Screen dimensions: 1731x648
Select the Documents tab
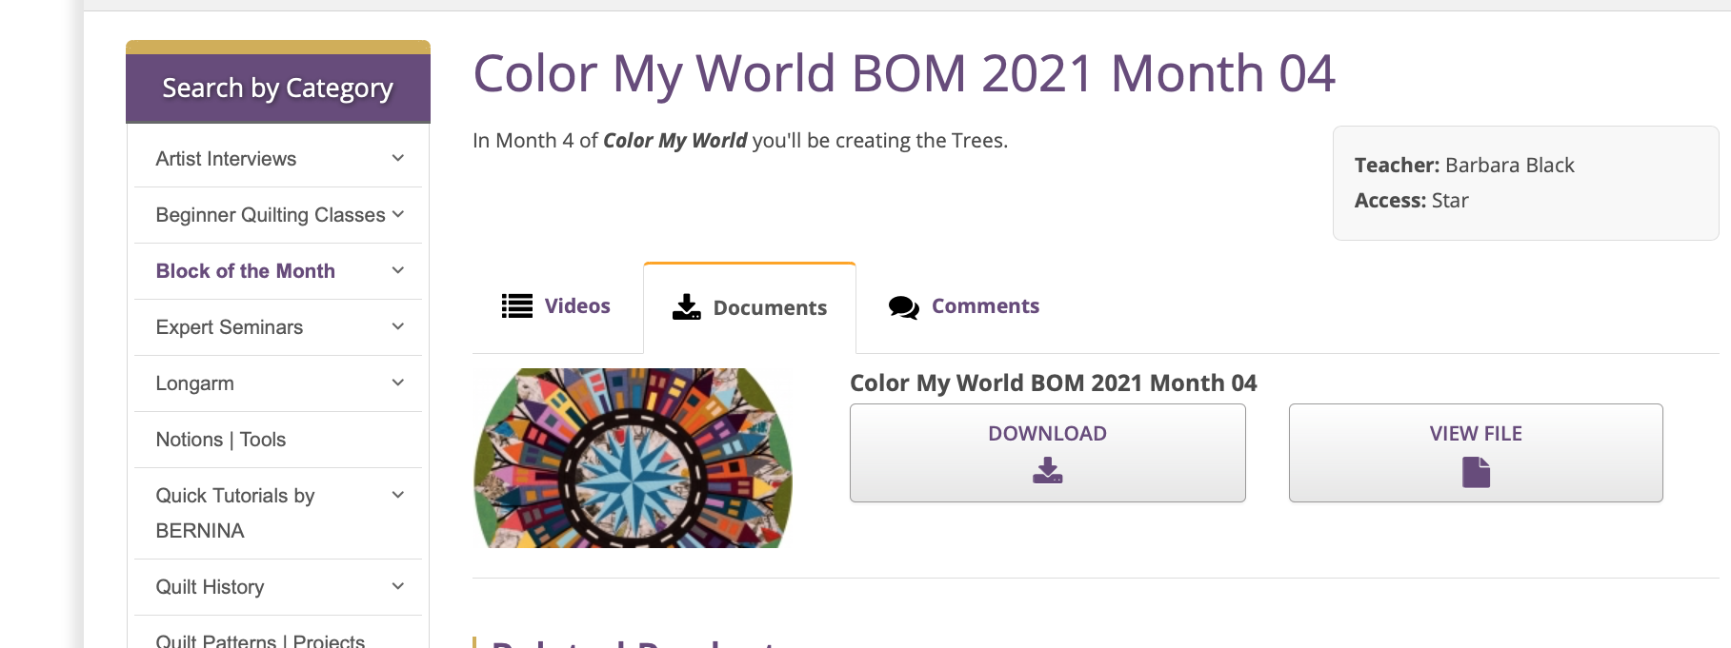coord(769,308)
